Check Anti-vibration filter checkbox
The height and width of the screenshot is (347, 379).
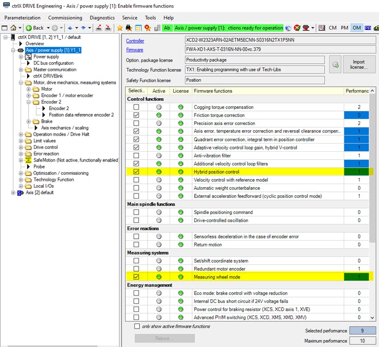136,155
